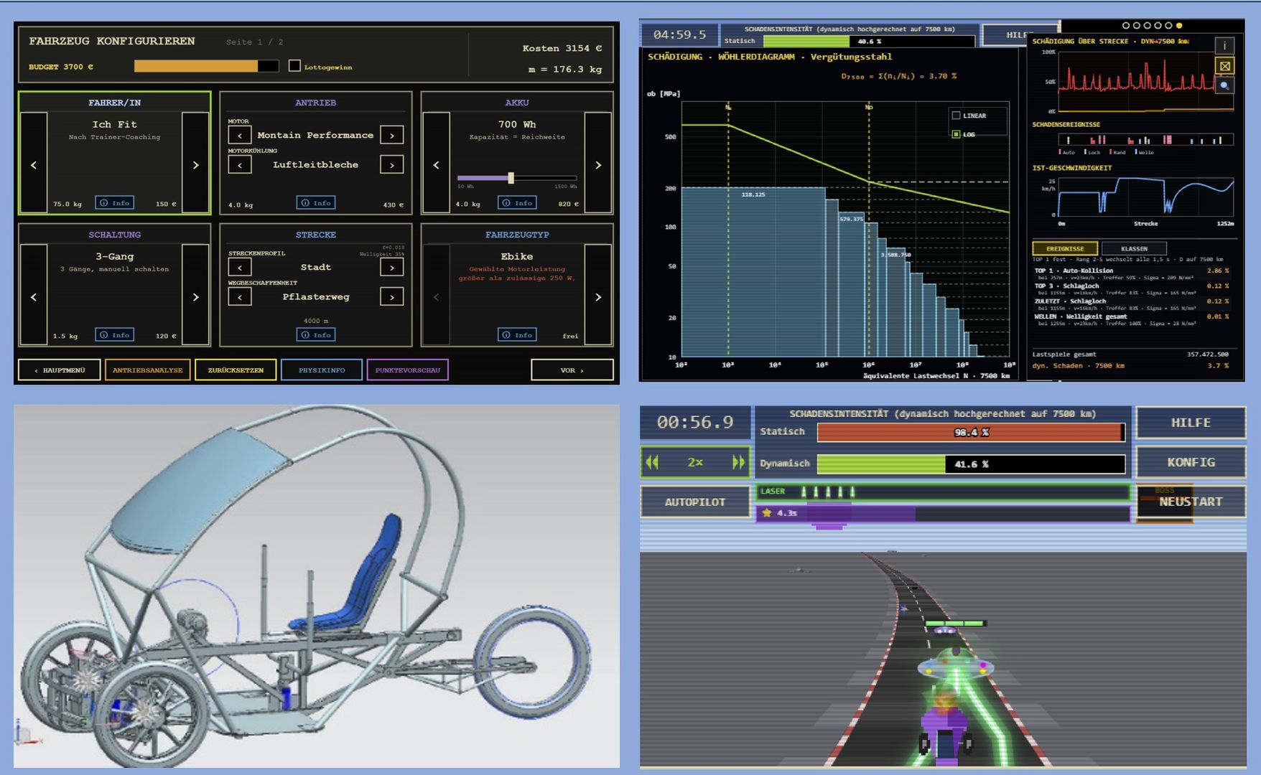Click the yellow crossed-box icon
This screenshot has height=775, width=1261.
point(1224,66)
